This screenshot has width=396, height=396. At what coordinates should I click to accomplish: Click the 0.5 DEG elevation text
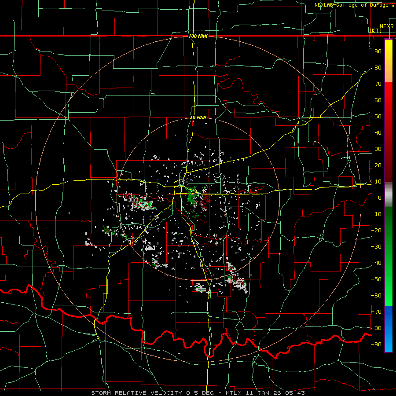(200, 393)
